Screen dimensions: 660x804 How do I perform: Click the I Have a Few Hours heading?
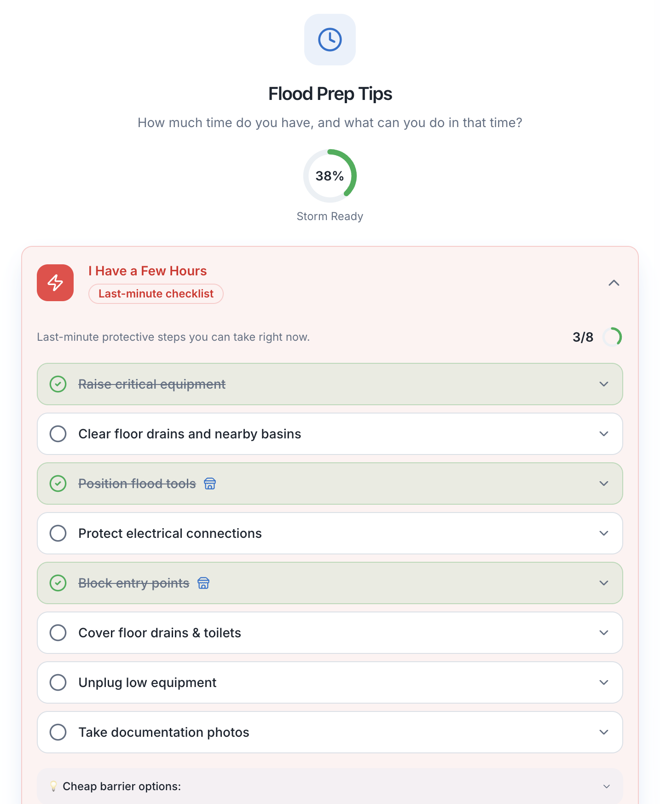point(147,271)
